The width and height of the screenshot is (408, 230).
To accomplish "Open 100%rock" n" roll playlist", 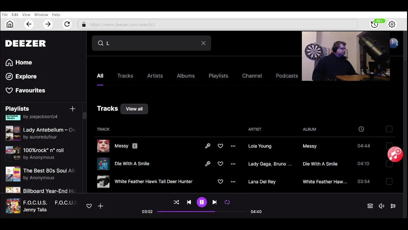I will [x=41, y=154].
